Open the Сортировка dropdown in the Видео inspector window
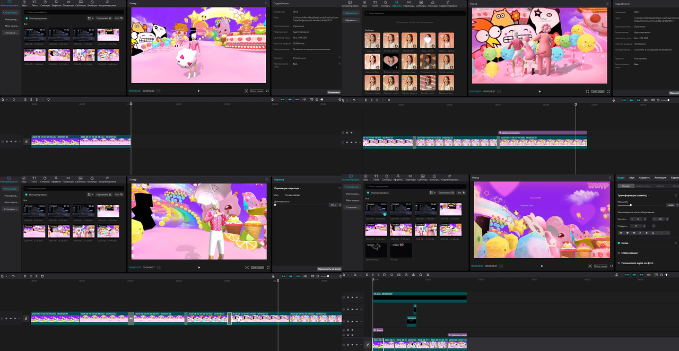The height and width of the screenshot is (351, 679). (446, 192)
